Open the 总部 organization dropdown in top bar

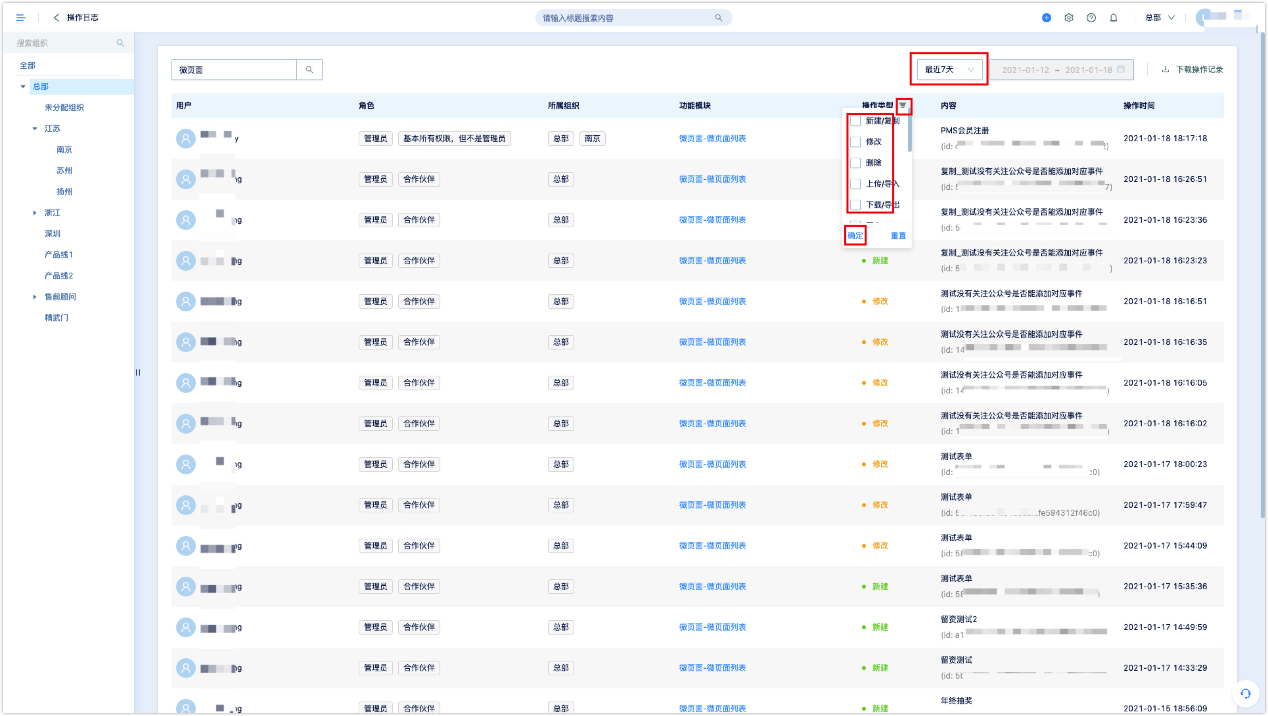(1160, 18)
